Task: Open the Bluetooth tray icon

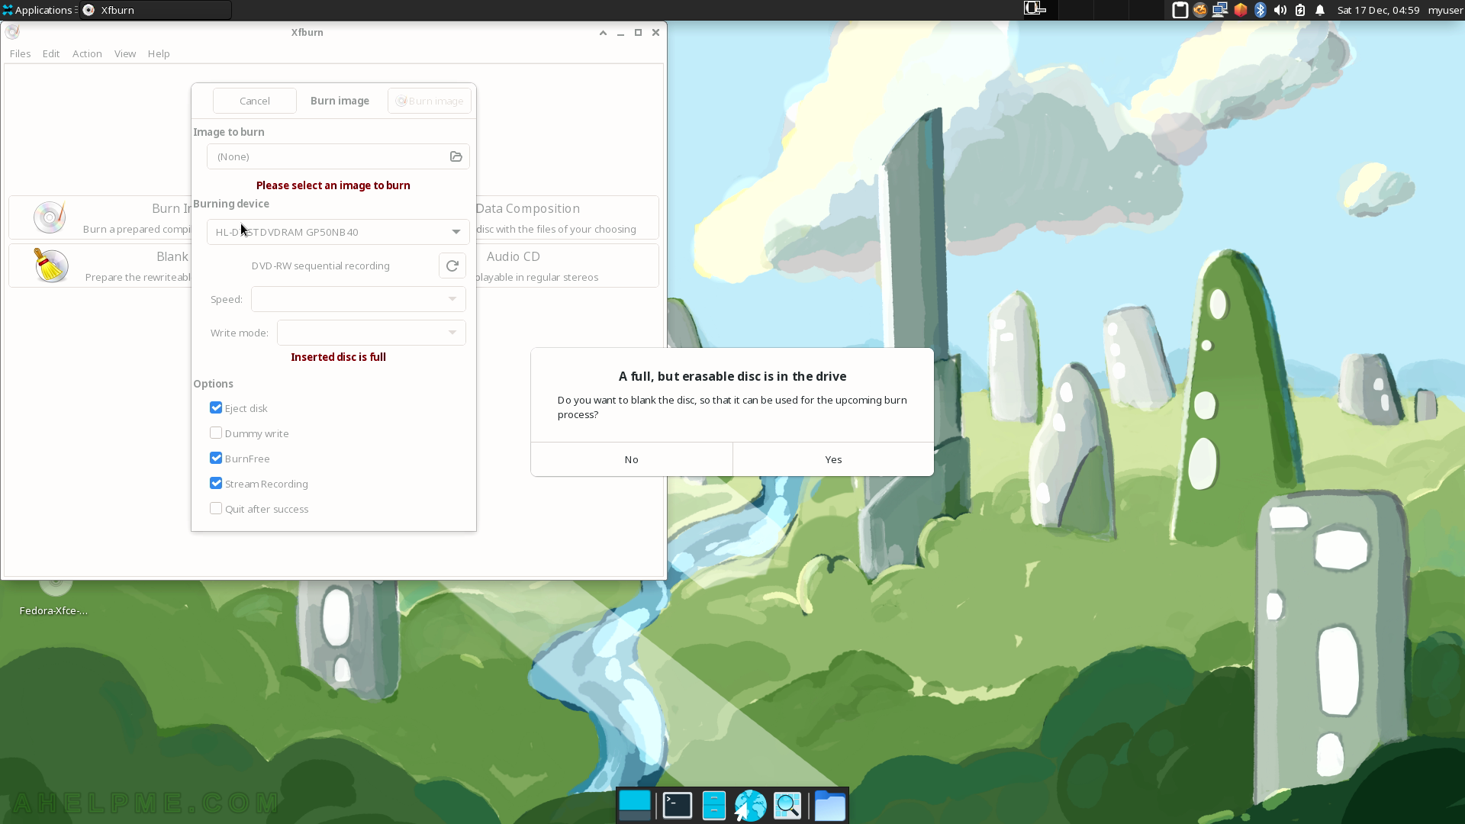Action: pos(1261,10)
